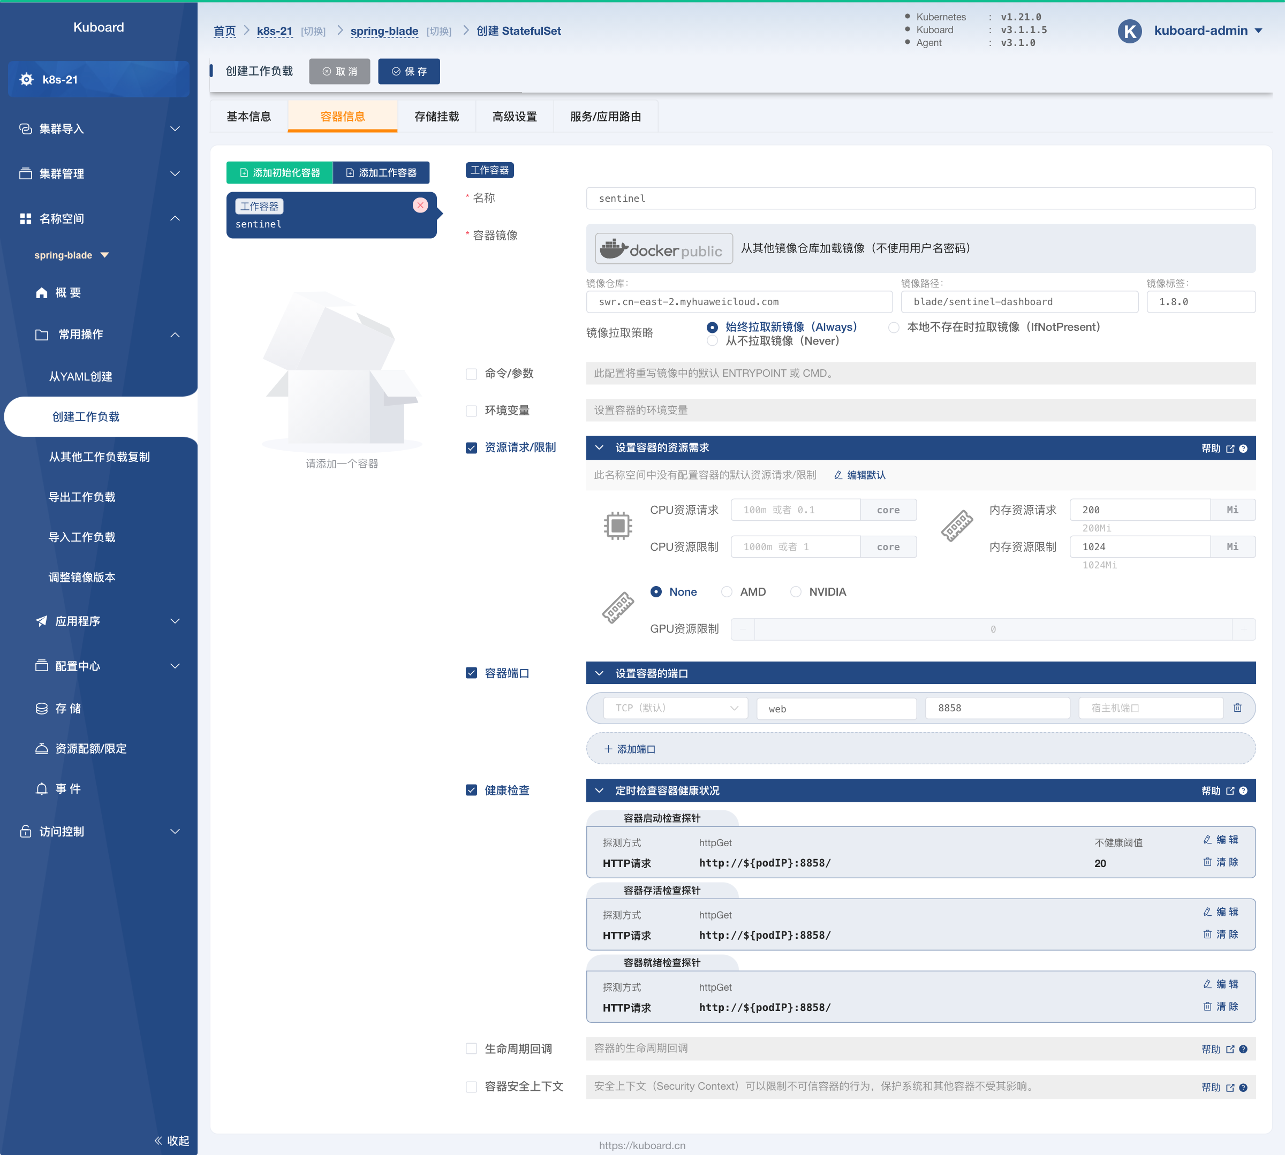
Task: Switch to the 服务/应用路由 tab
Action: (606, 117)
